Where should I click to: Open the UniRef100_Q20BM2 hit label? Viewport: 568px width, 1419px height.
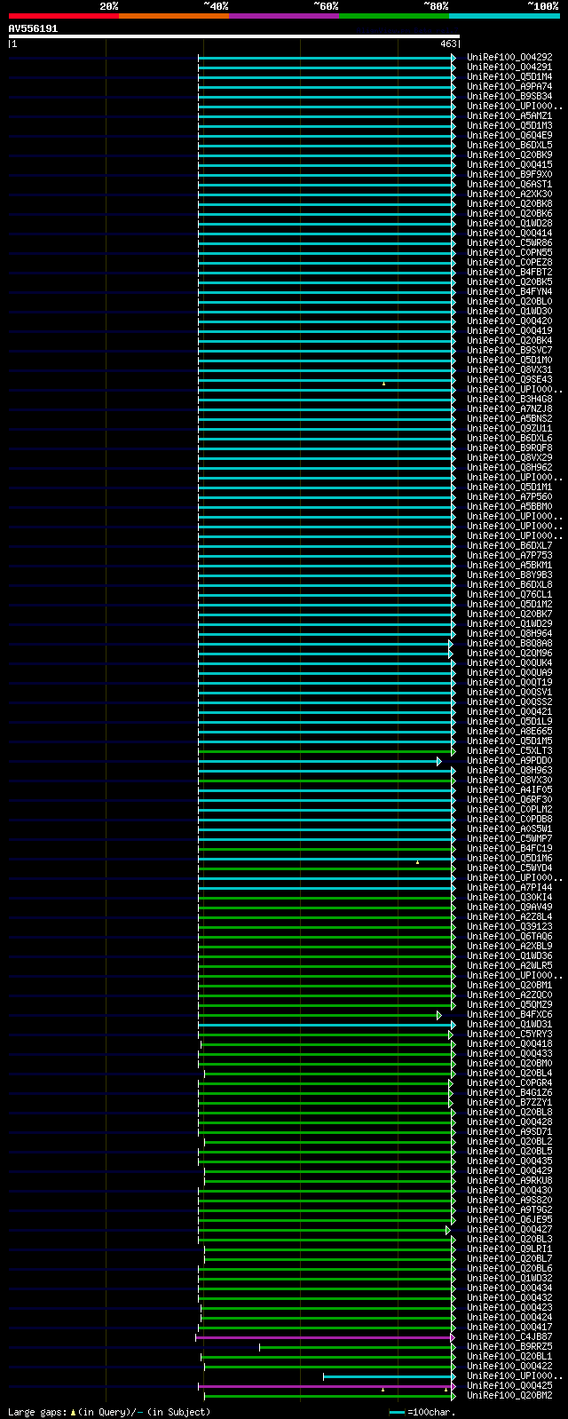509,1396
